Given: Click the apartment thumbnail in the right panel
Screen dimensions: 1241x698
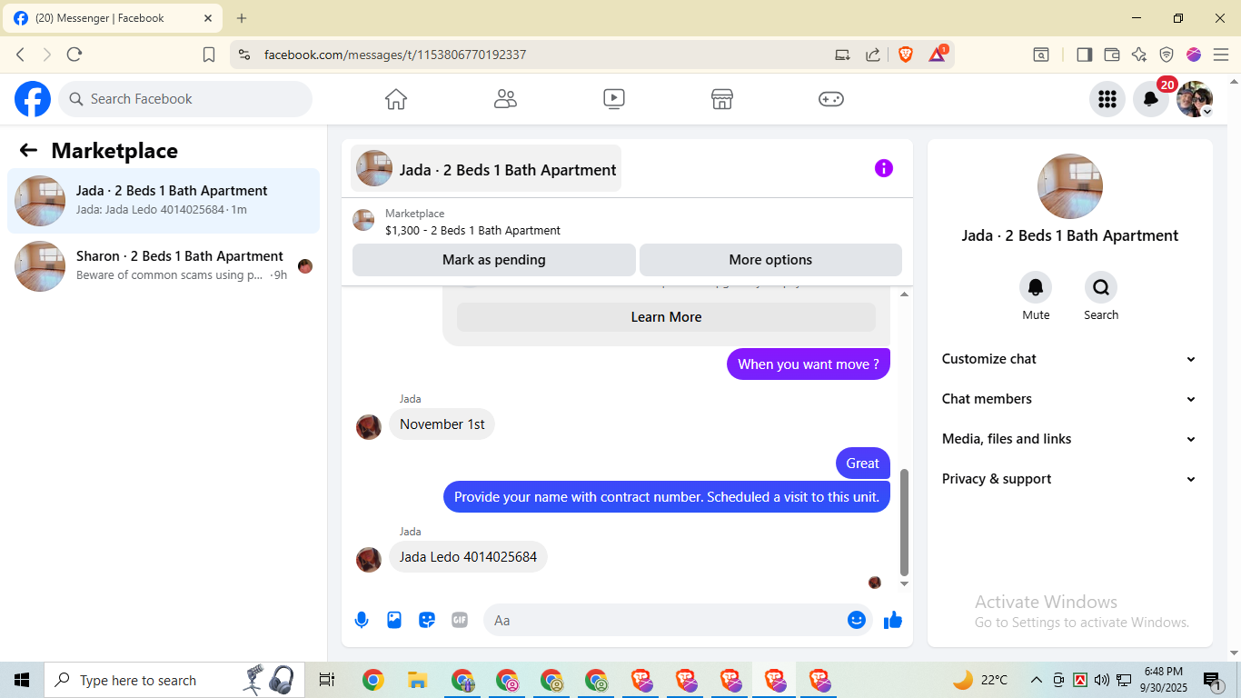Looking at the screenshot, I should click(1070, 186).
